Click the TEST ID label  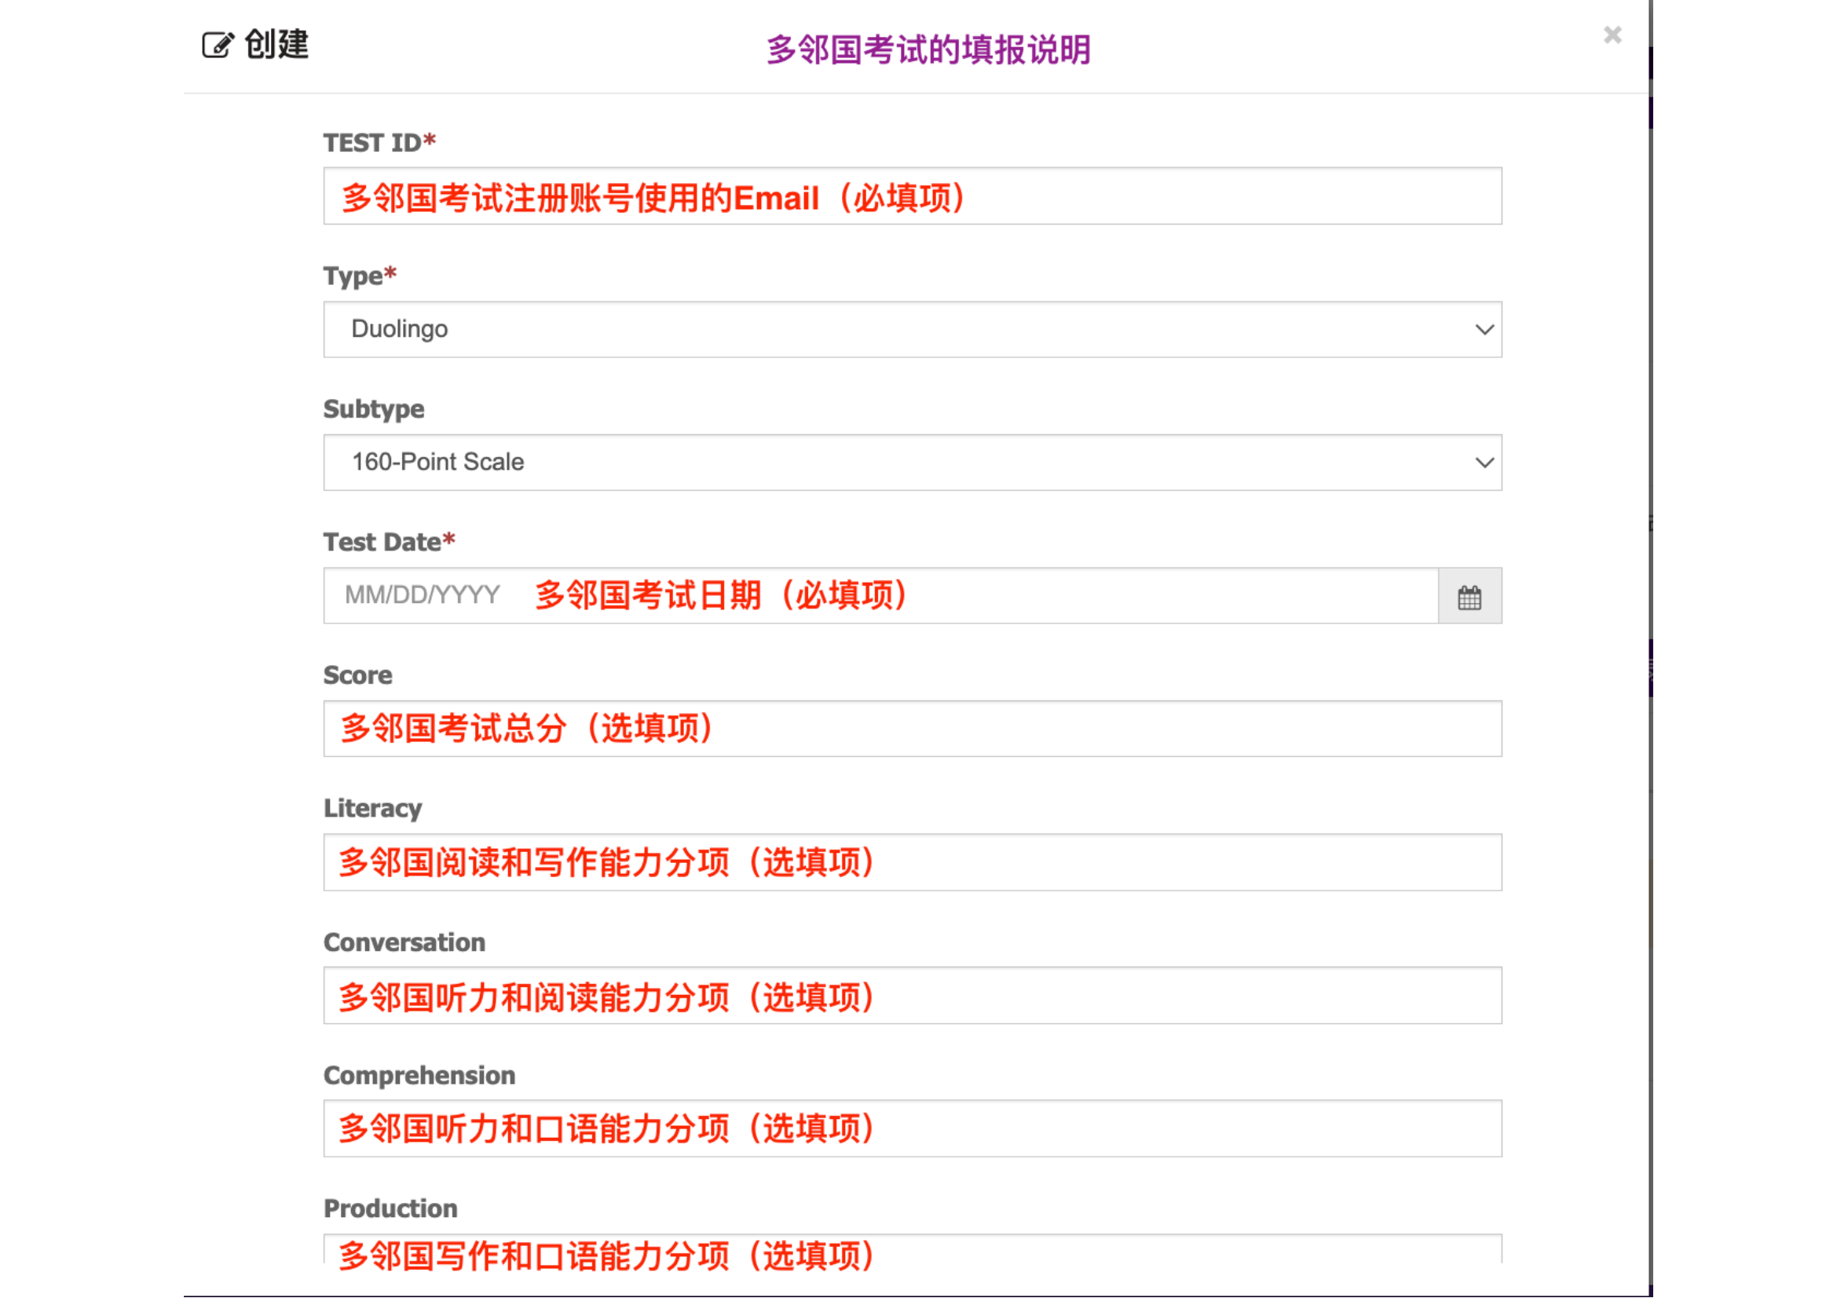click(x=379, y=142)
